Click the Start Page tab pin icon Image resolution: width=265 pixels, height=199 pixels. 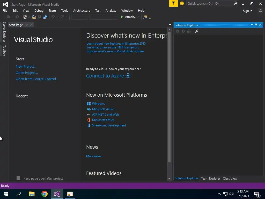27,25
